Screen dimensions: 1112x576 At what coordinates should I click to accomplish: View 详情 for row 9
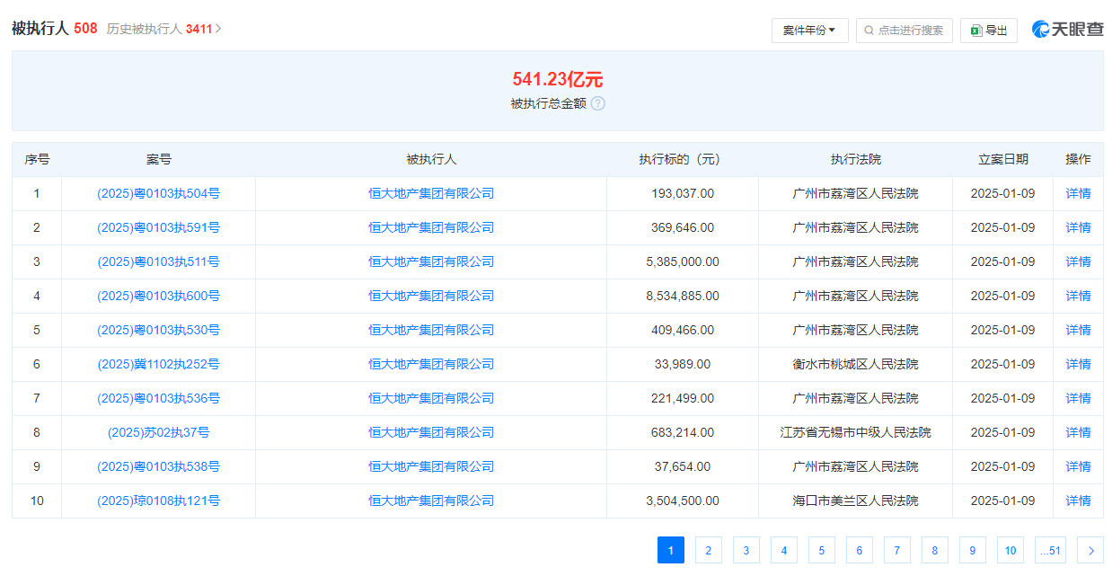pos(1079,466)
